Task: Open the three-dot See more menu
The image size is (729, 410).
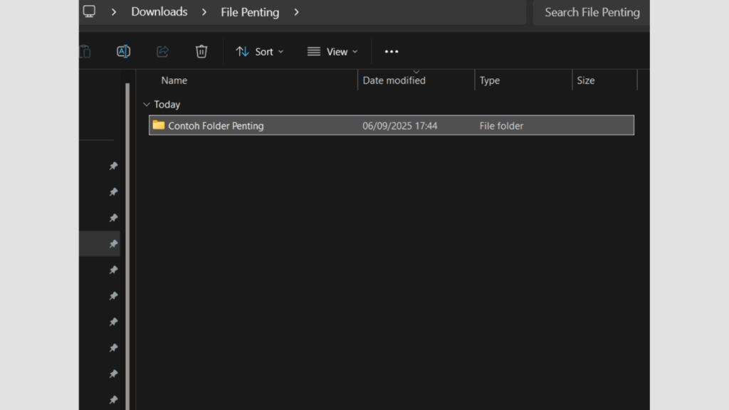Action: 392,51
